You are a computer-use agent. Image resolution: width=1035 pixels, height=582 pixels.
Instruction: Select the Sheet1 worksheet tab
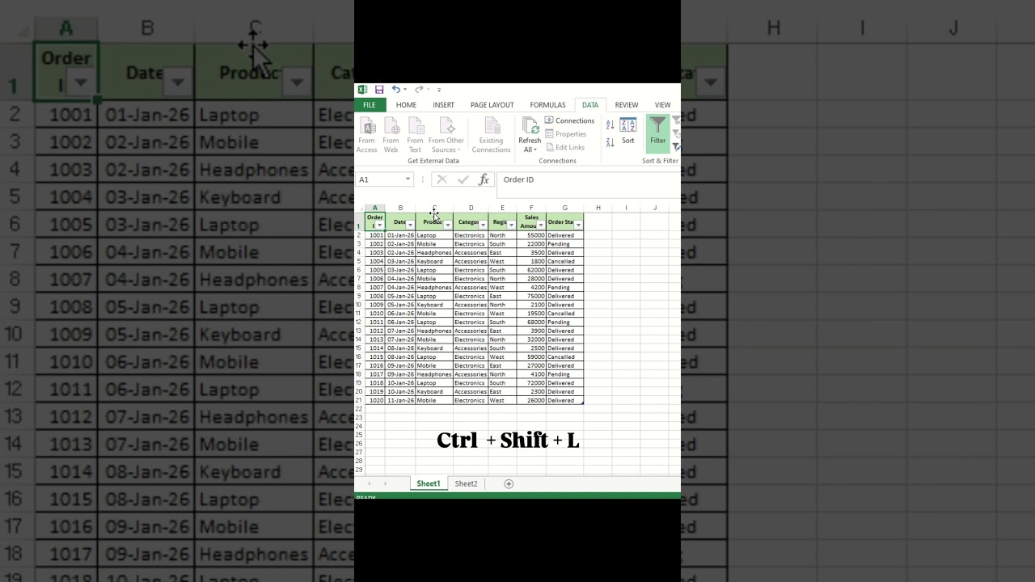429,483
